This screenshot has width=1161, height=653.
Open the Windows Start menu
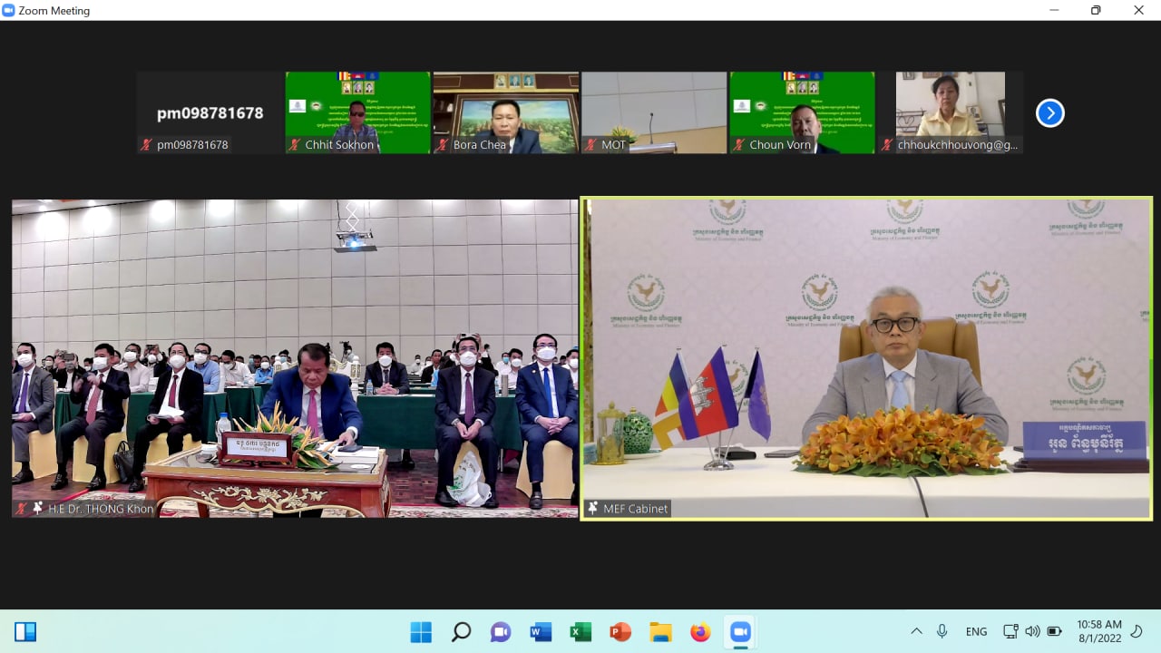pyautogui.click(x=421, y=632)
